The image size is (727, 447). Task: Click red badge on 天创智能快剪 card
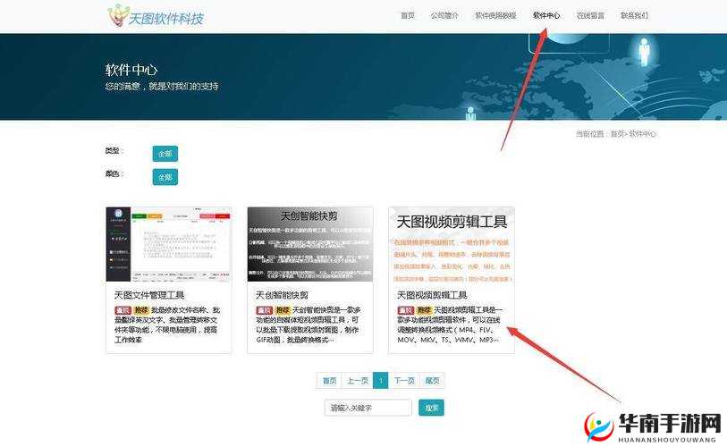click(x=265, y=310)
